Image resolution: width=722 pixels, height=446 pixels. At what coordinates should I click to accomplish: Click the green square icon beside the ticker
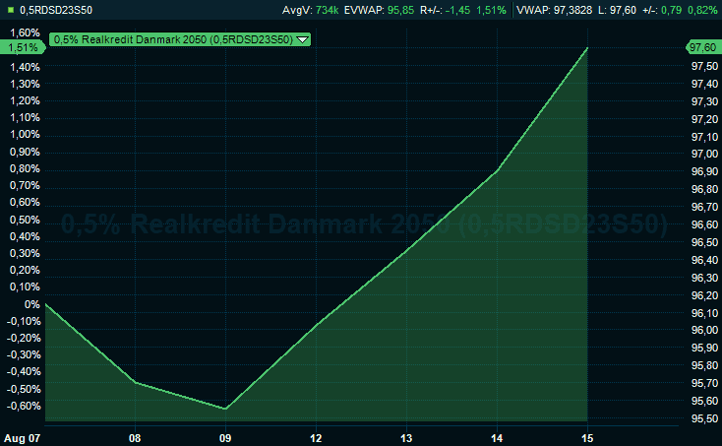[10, 10]
